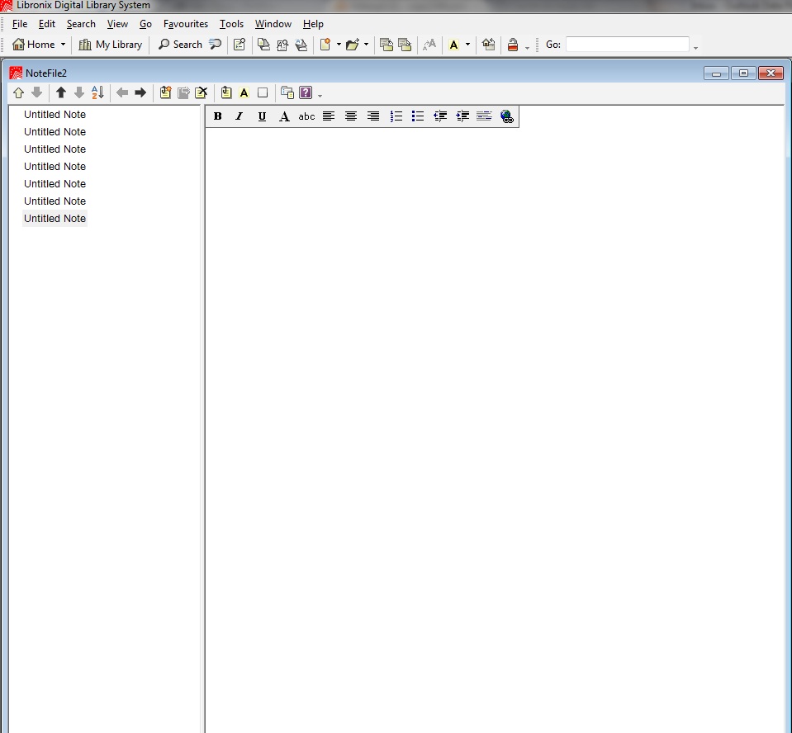Start a numbered list in the note

pyautogui.click(x=396, y=116)
